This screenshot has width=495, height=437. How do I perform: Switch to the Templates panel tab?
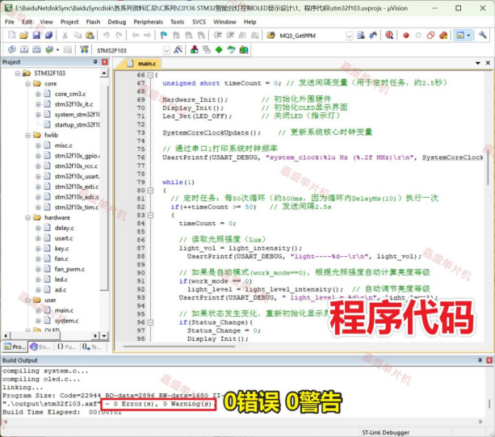pyautogui.click(x=92, y=347)
